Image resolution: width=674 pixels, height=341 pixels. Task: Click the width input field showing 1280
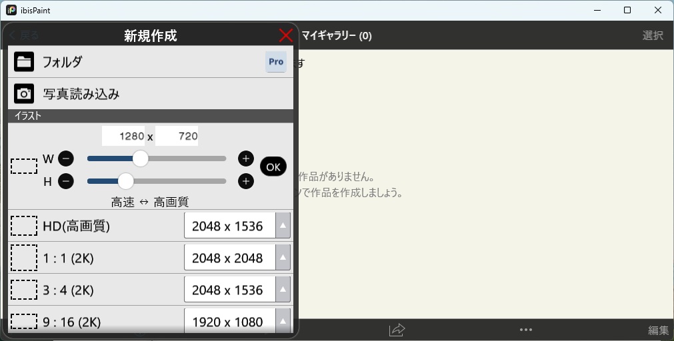(124, 136)
